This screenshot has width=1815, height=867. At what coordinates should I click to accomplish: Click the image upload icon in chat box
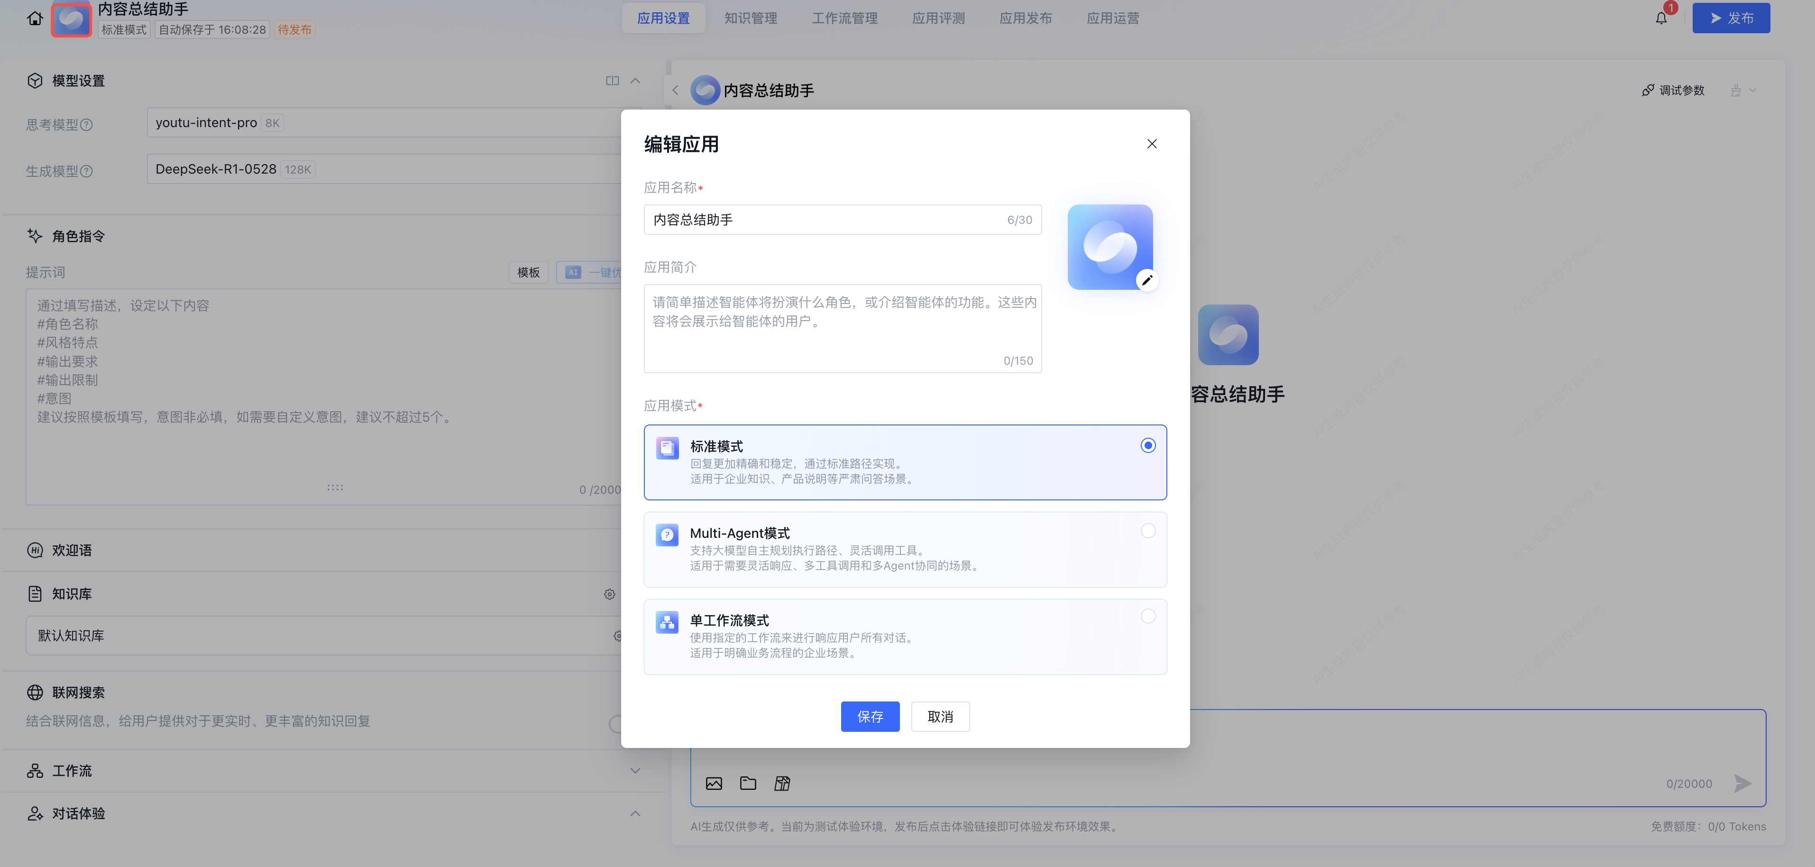click(714, 783)
